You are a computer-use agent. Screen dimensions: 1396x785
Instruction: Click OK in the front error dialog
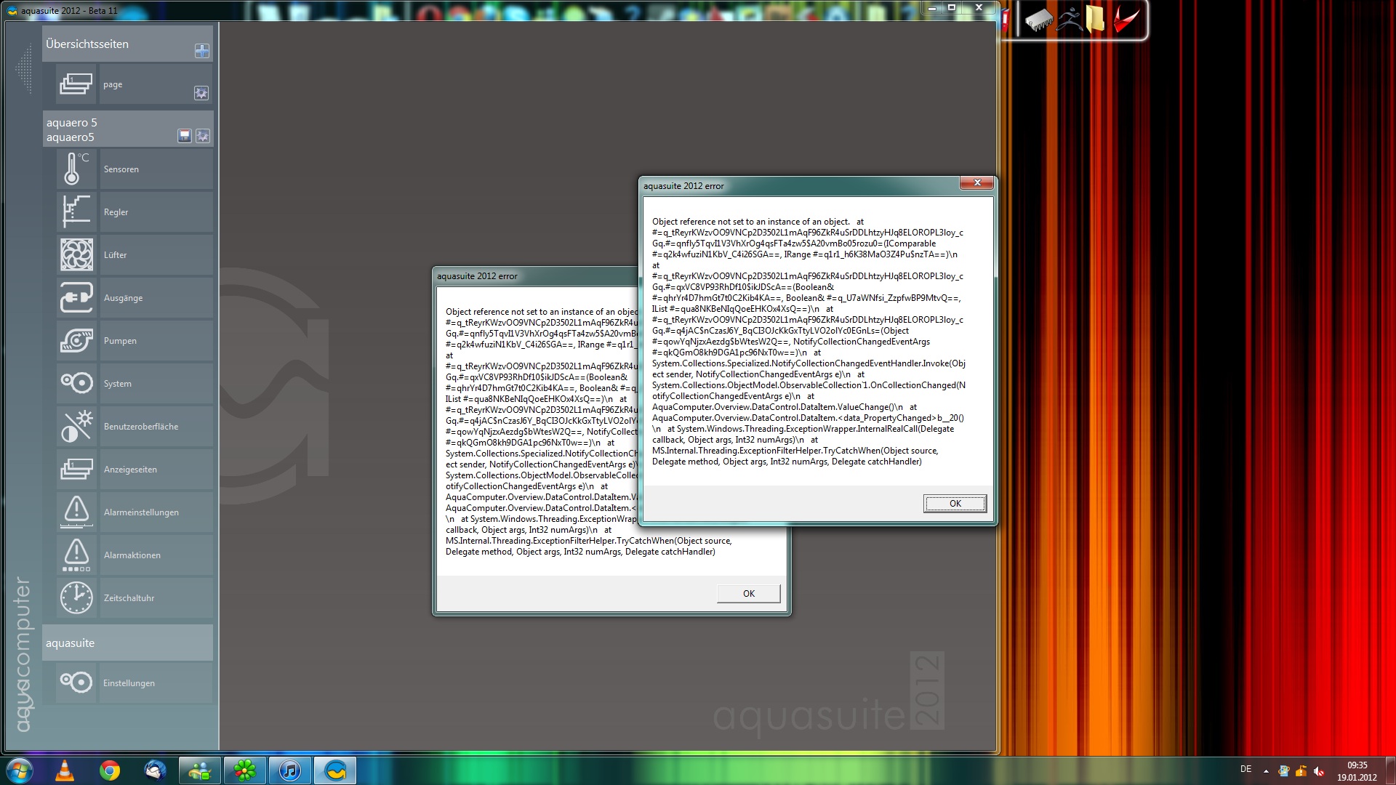(x=955, y=503)
